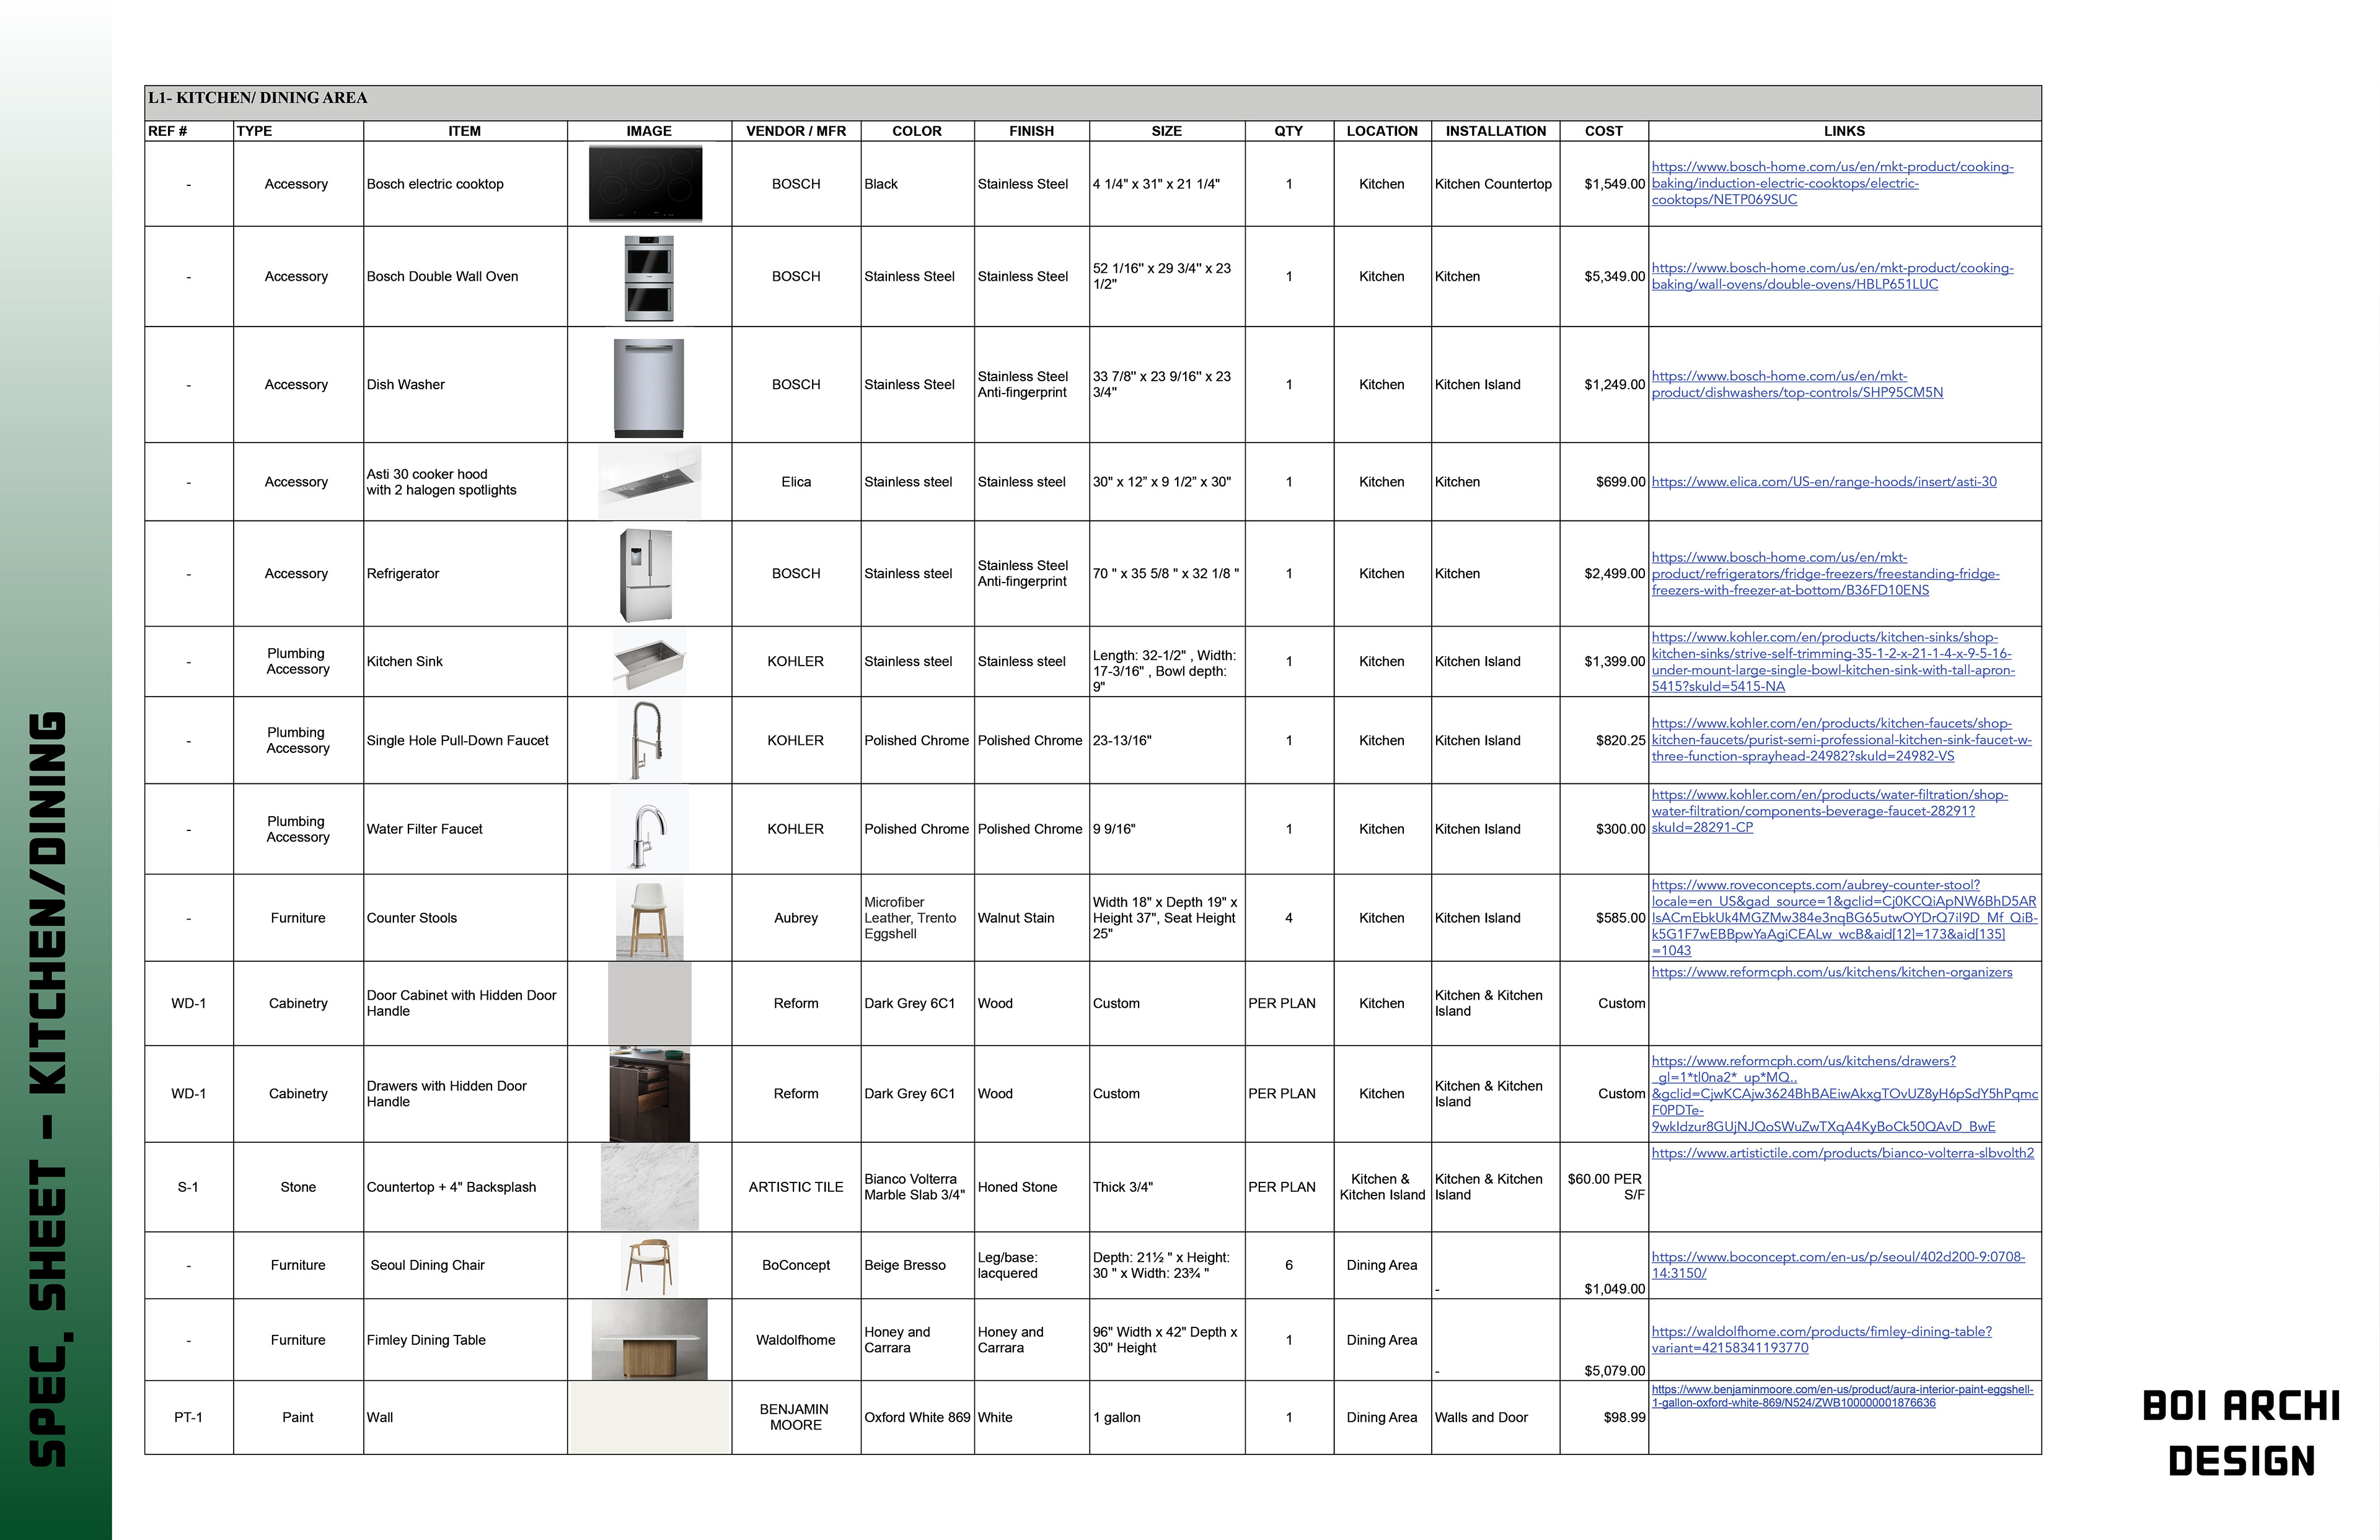
Task: Select the 'S-1' reference cell
Action: click(188, 1187)
